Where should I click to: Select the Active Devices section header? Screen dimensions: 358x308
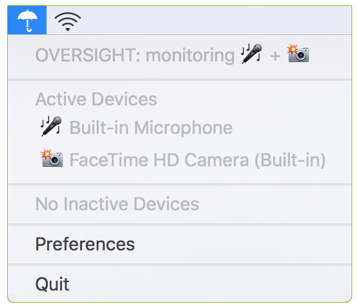[96, 99]
